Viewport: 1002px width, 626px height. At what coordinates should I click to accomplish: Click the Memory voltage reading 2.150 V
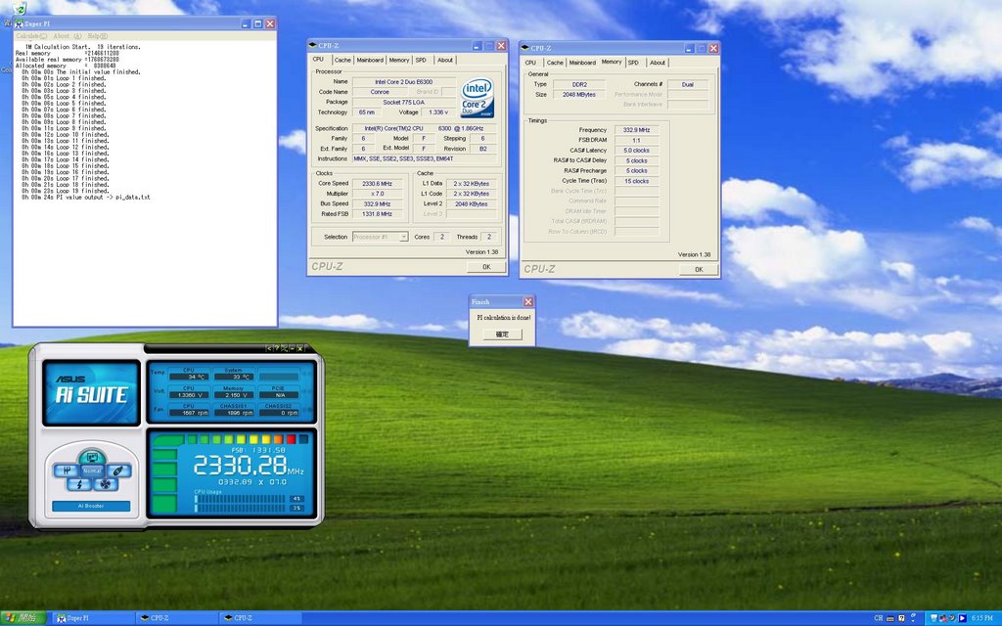coord(233,395)
